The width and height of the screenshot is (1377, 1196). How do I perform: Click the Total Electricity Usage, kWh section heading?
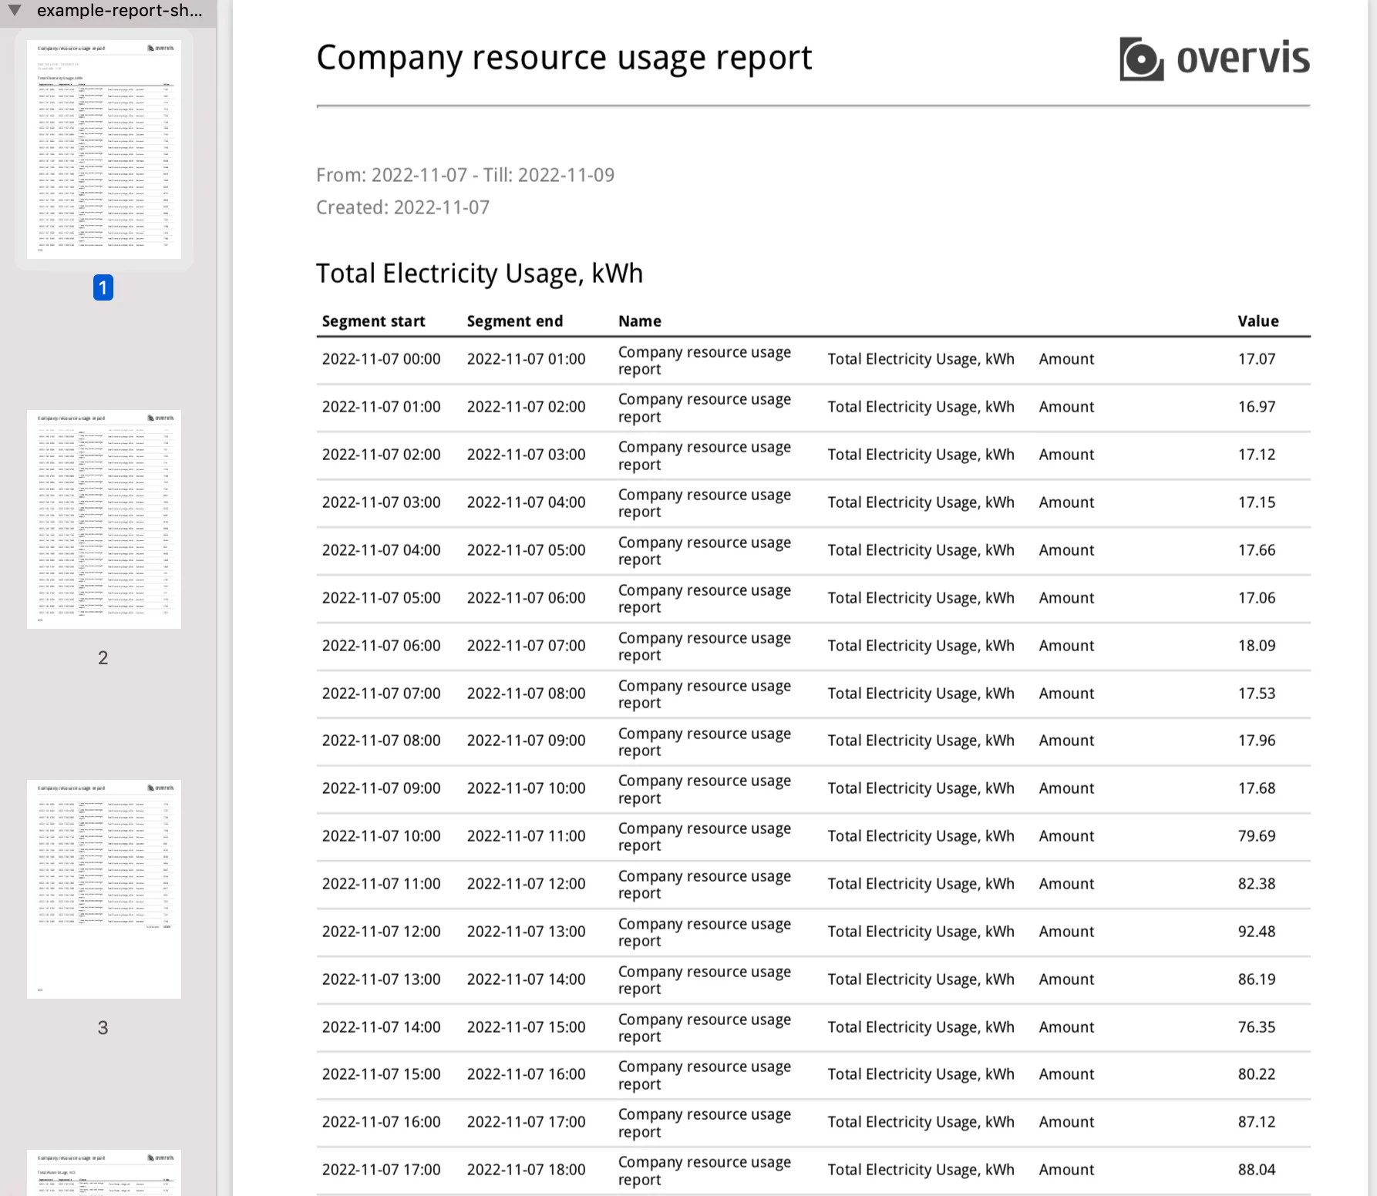pos(480,274)
